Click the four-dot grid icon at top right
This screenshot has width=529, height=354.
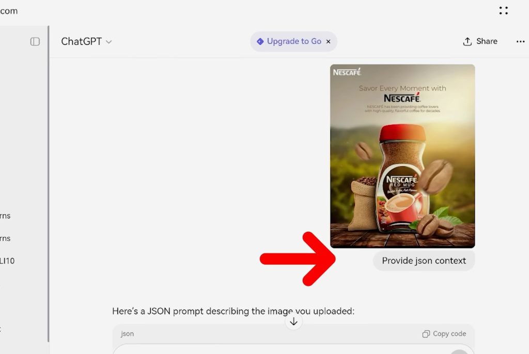click(504, 10)
